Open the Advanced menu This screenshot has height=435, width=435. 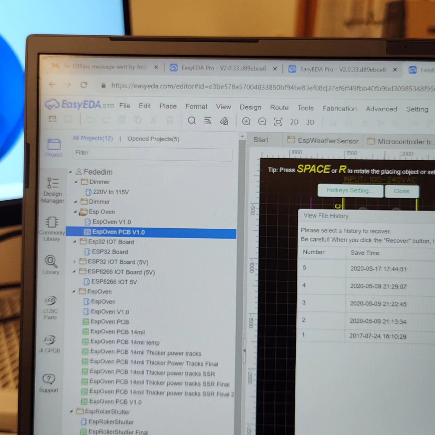(x=381, y=109)
